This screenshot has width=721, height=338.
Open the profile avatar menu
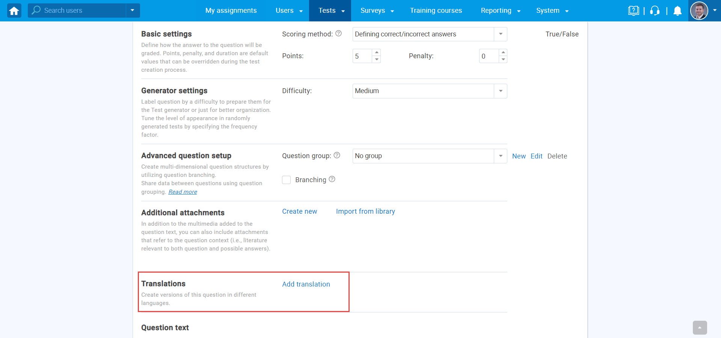click(x=699, y=11)
